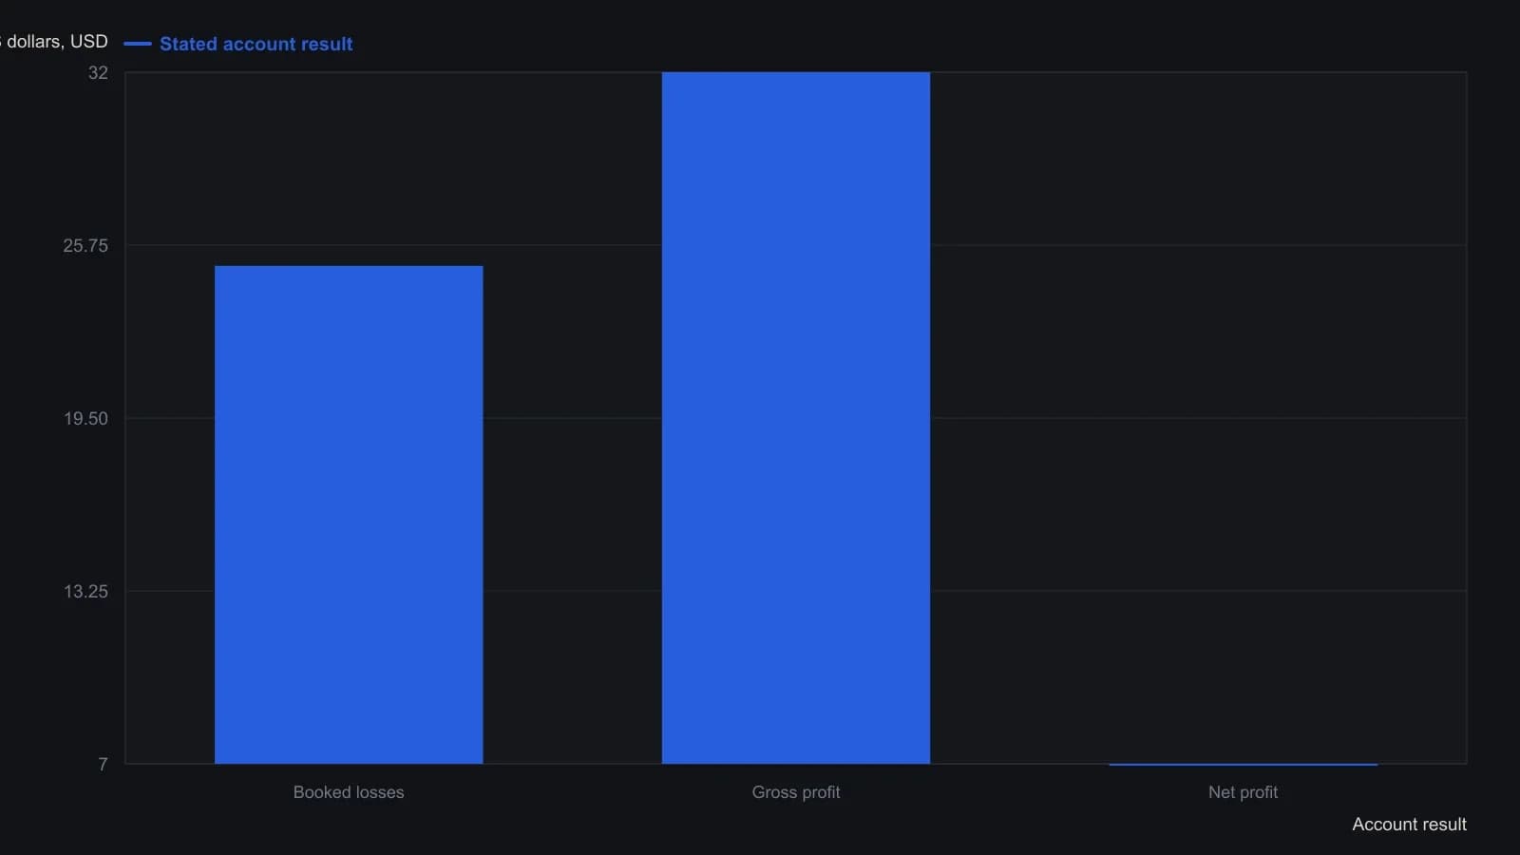Click the 'Gross profit' axis label

click(796, 792)
